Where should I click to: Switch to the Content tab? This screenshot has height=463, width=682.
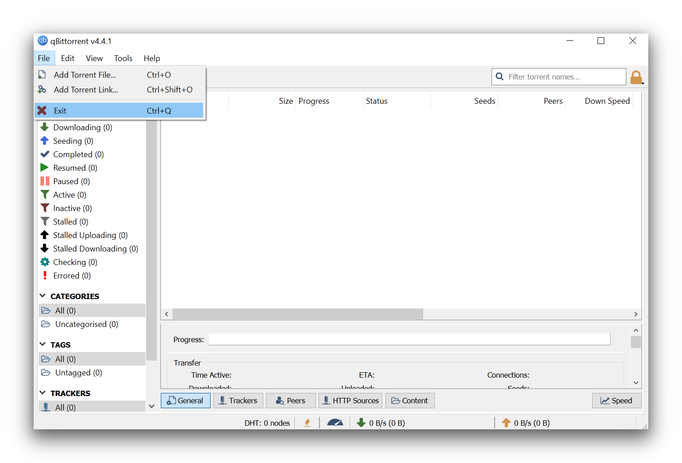[410, 401]
